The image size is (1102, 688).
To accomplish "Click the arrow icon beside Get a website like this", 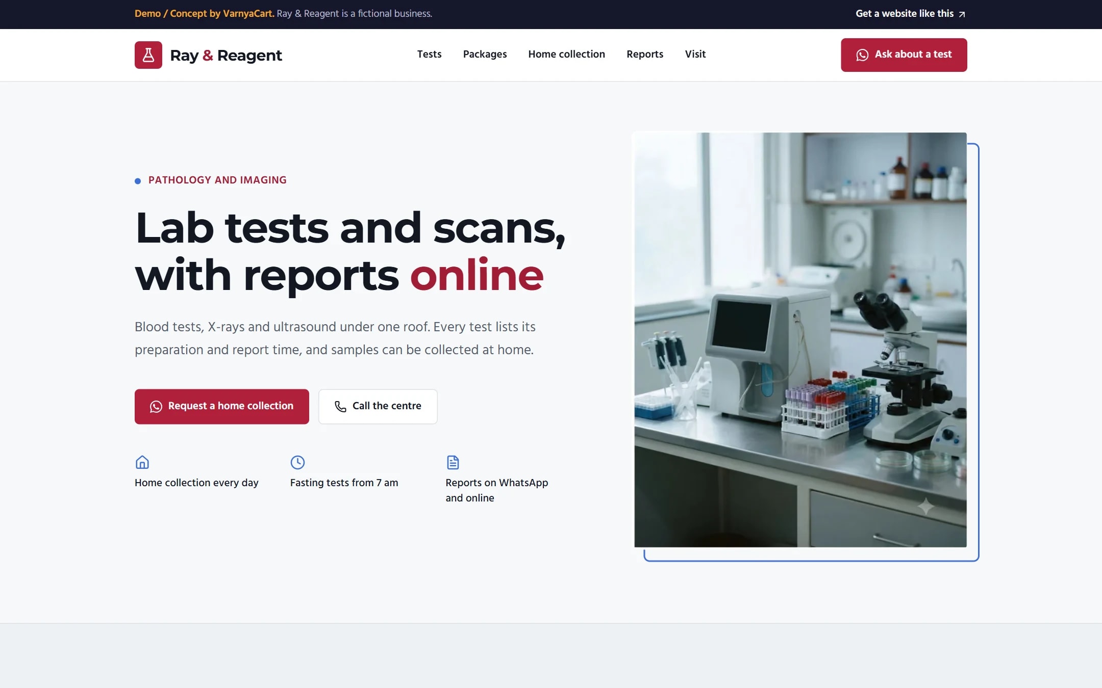I will tap(962, 14).
